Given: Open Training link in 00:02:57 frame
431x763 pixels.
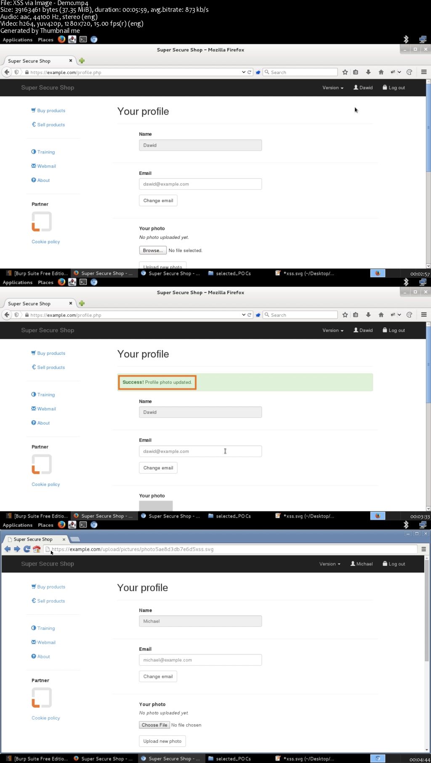Looking at the screenshot, I should [43, 152].
